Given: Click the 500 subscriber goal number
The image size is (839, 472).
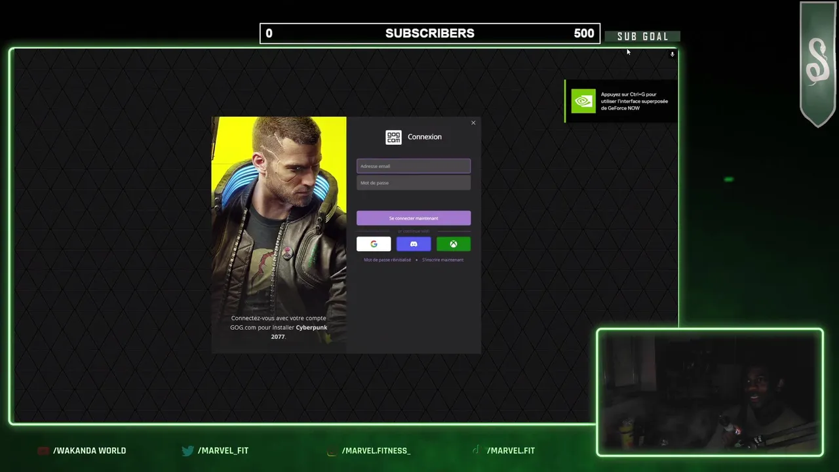Looking at the screenshot, I should [583, 33].
